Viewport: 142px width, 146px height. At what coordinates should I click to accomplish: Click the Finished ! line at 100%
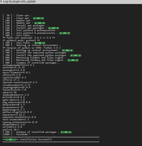pyautogui.click(x=16, y=134)
